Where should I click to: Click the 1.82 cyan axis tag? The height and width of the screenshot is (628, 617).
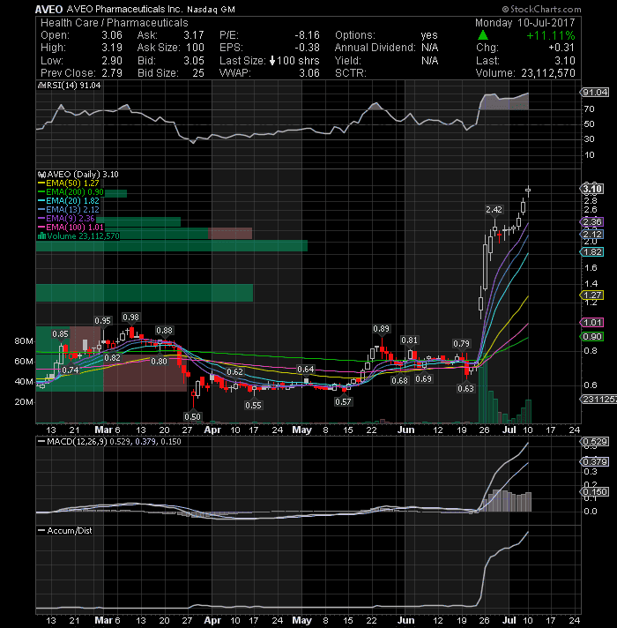[x=591, y=252]
